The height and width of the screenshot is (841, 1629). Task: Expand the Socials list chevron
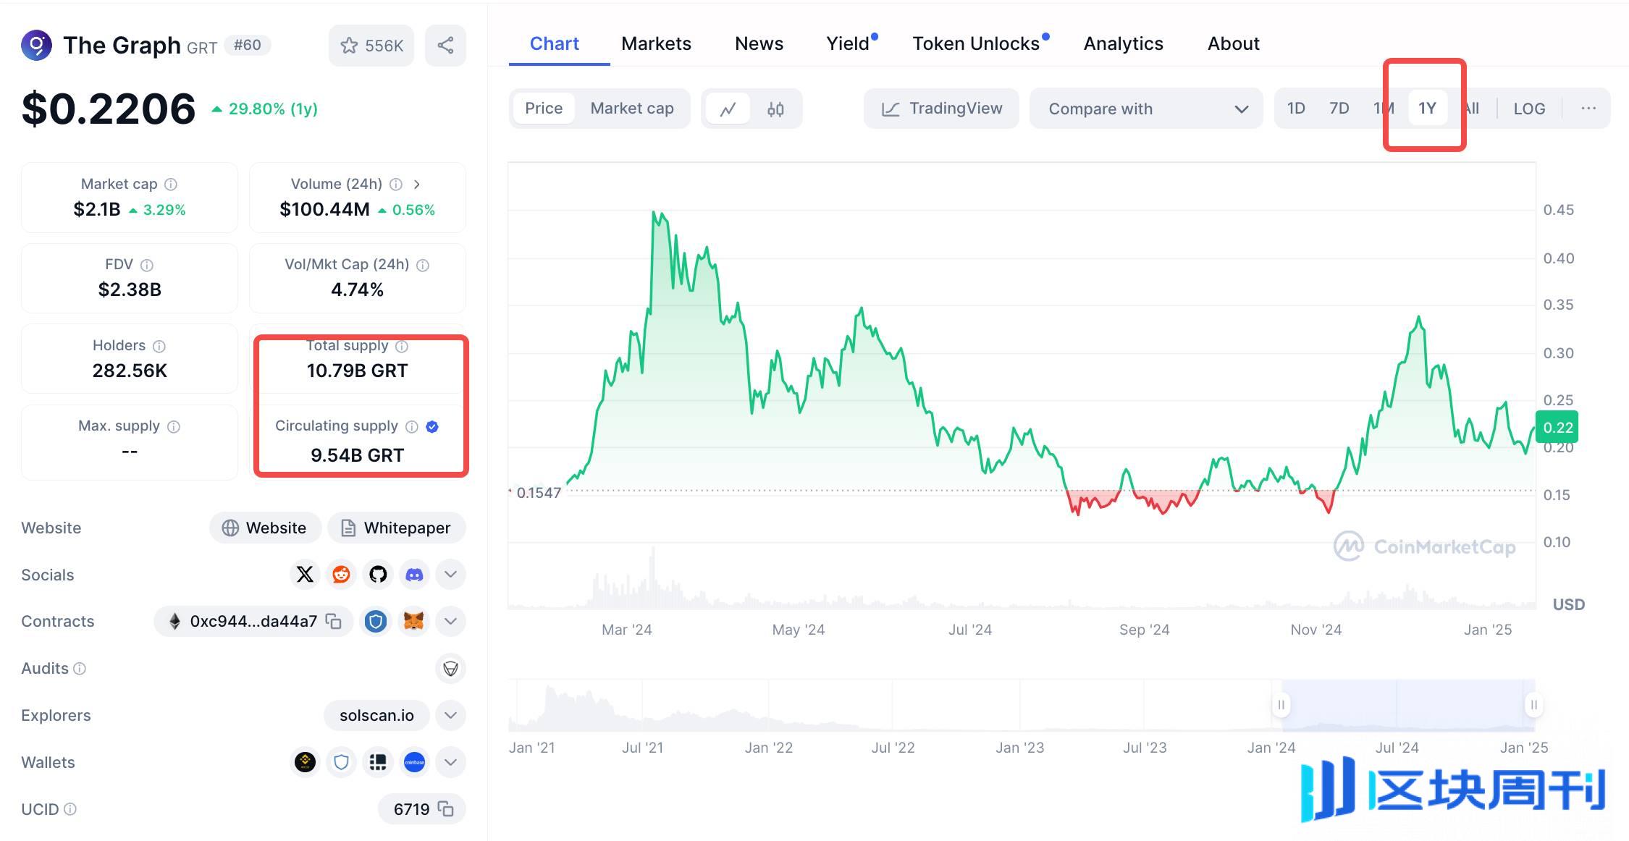(x=450, y=575)
